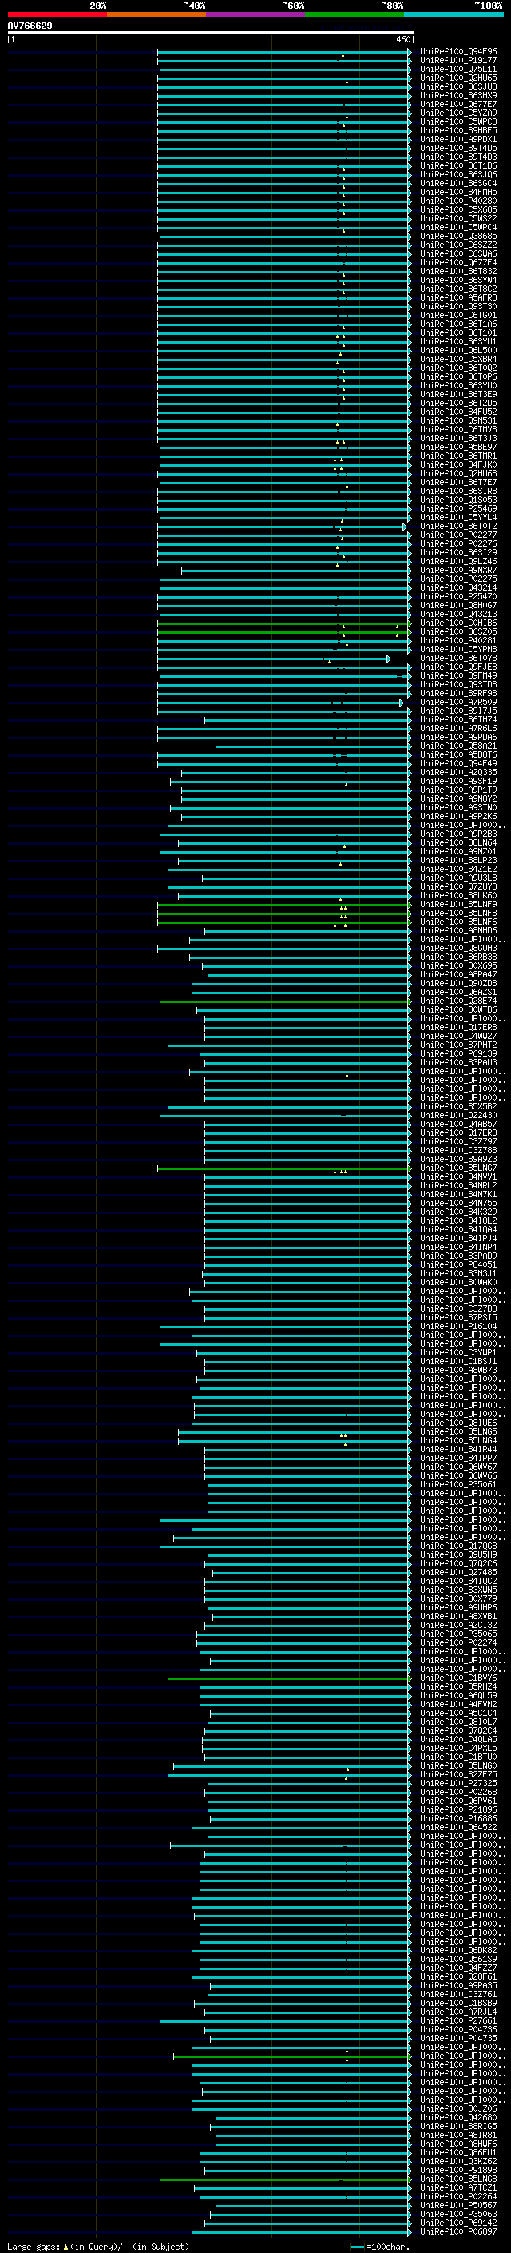
Task: Click the orange ~40% identity legend segment
Action: (156, 14)
